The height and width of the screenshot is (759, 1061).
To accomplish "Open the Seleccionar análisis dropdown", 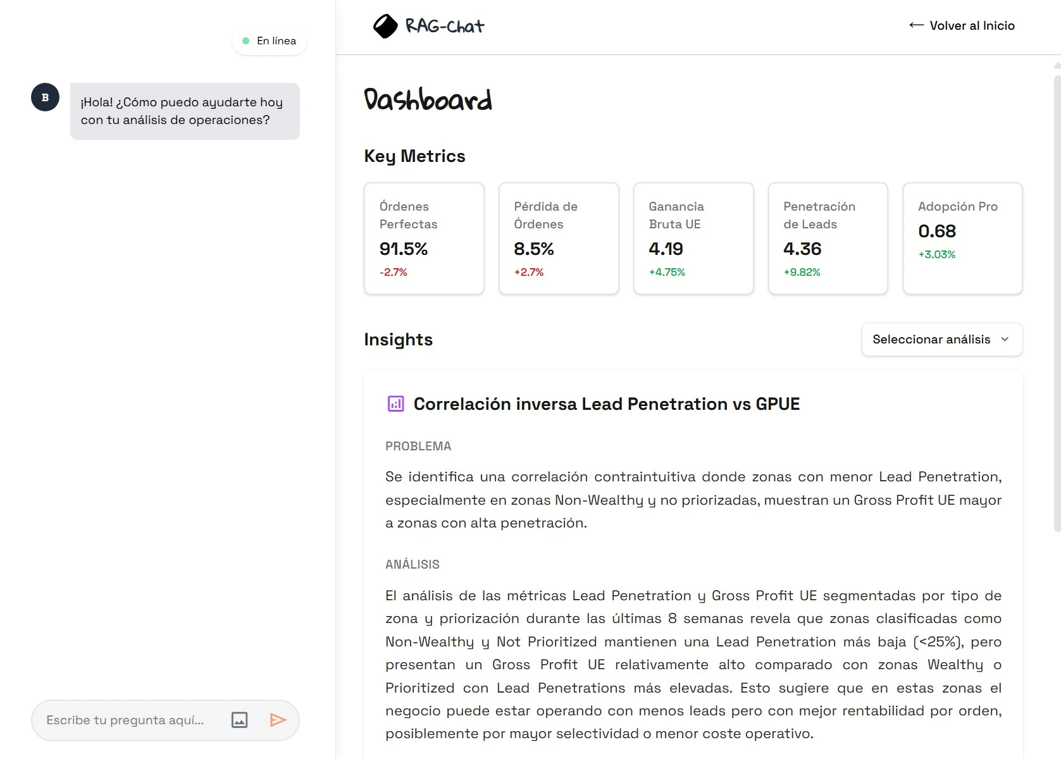I will click(941, 339).
